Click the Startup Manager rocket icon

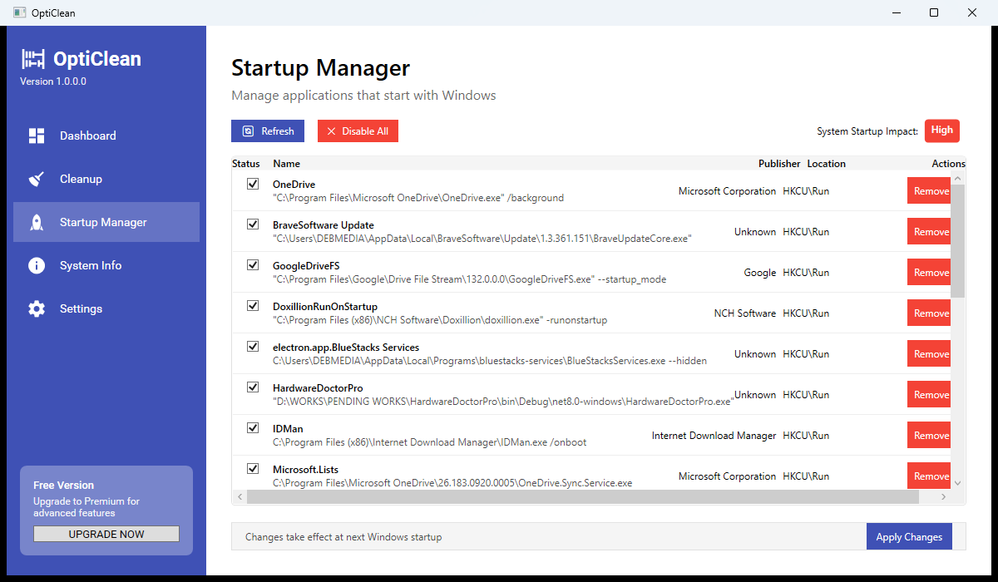[37, 222]
